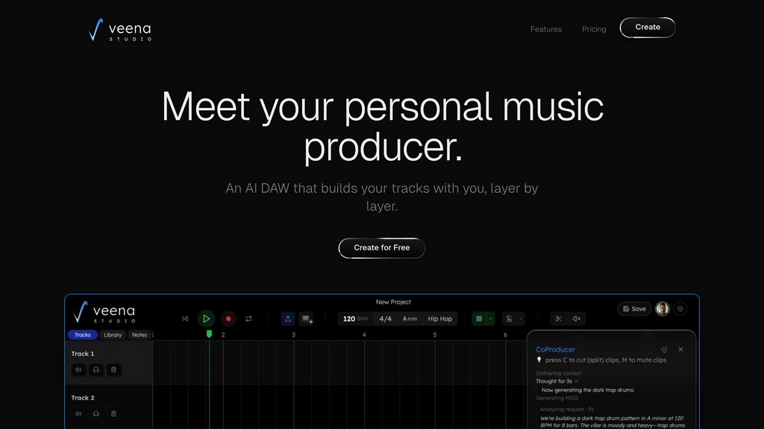Image resolution: width=764 pixels, height=429 pixels.
Task: Click the Save button
Action: tap(634, 309)
